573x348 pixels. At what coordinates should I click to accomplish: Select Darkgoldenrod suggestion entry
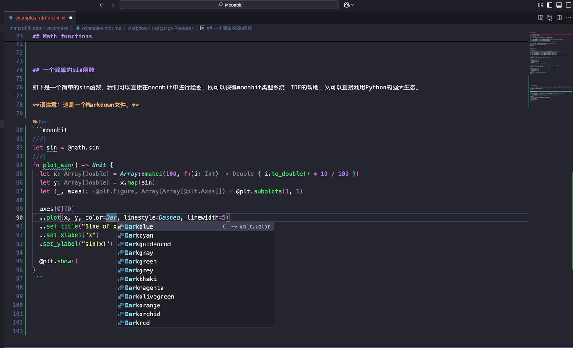click(147, 244)
